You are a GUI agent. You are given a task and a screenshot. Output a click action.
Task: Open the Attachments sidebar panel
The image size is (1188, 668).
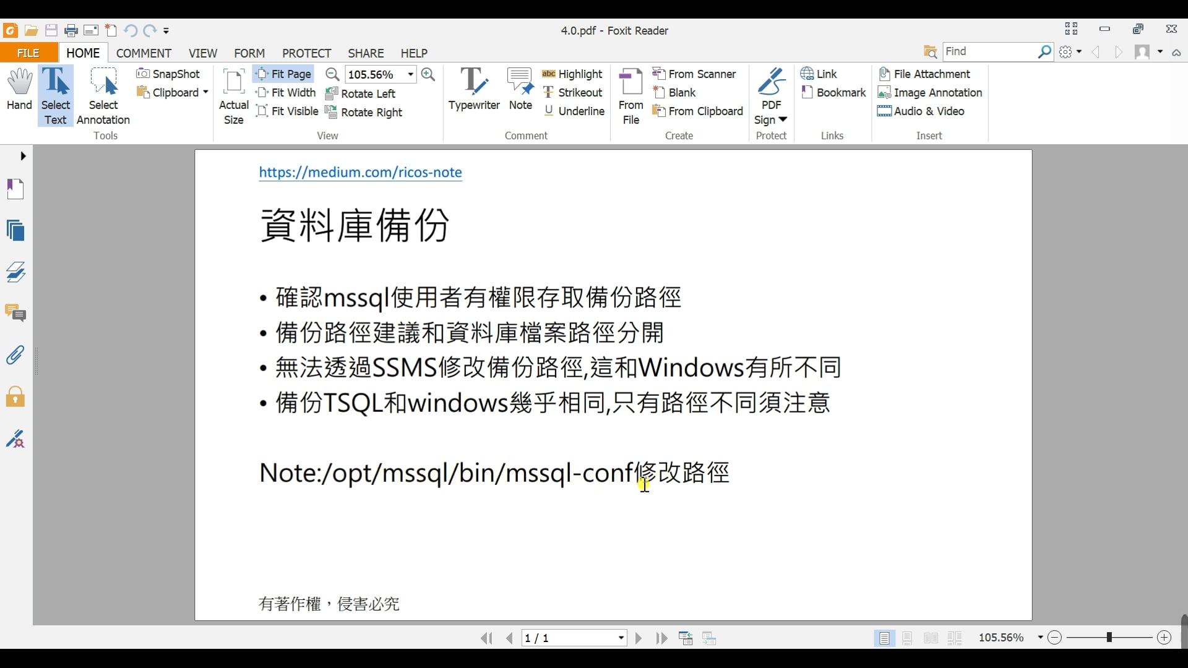[x=15, y=355]
